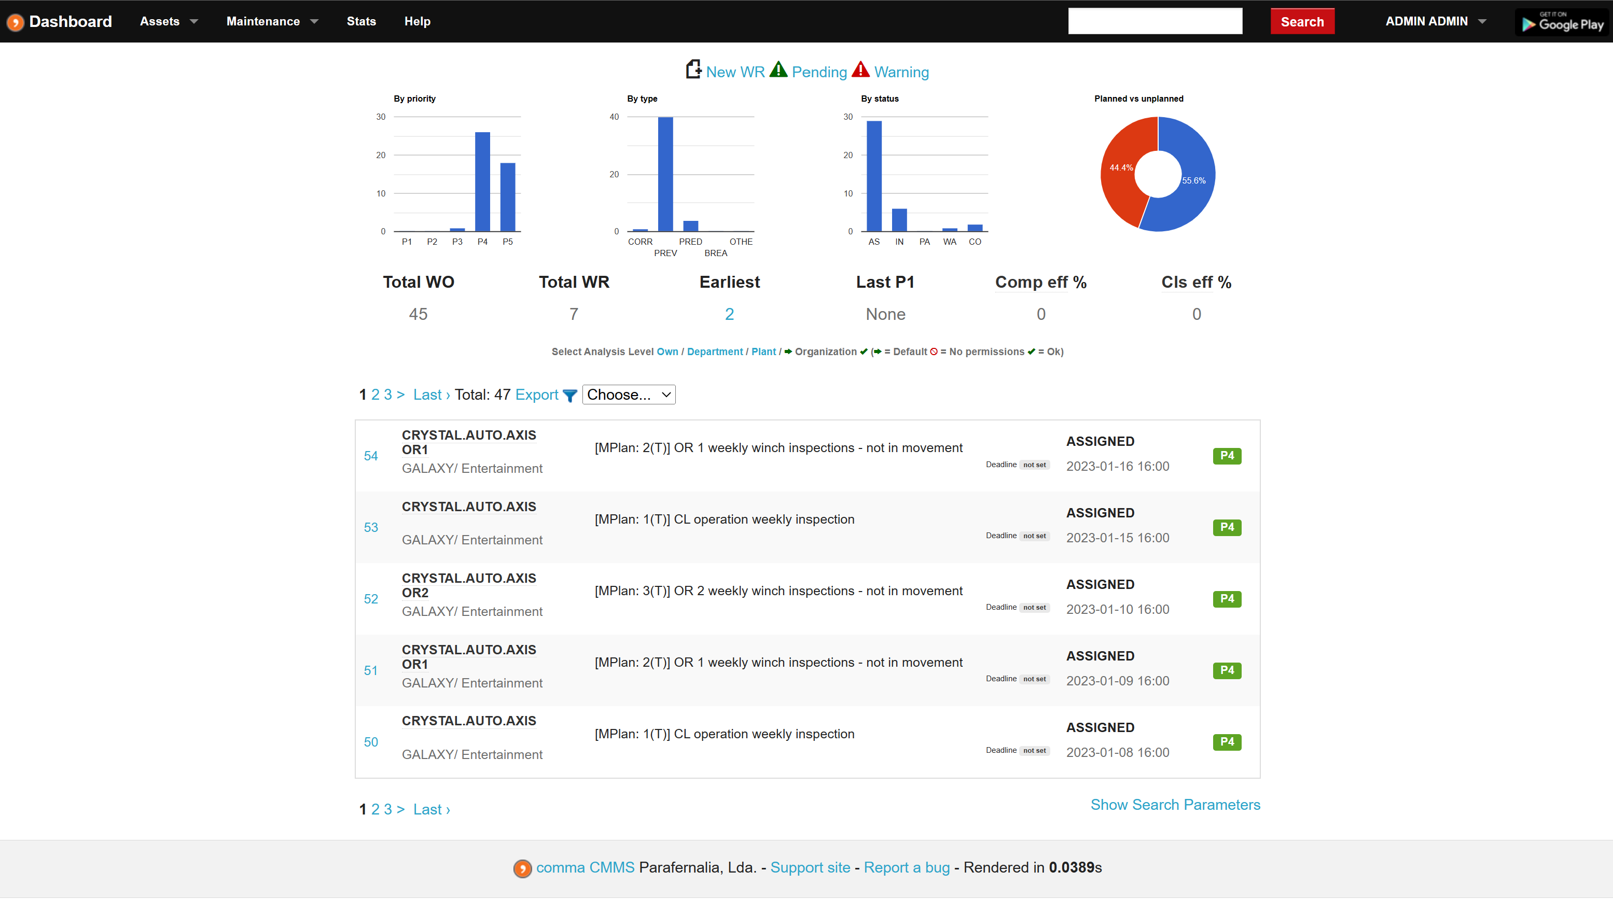Click the yellow Pending warning triangle icon

coord(778,70)
